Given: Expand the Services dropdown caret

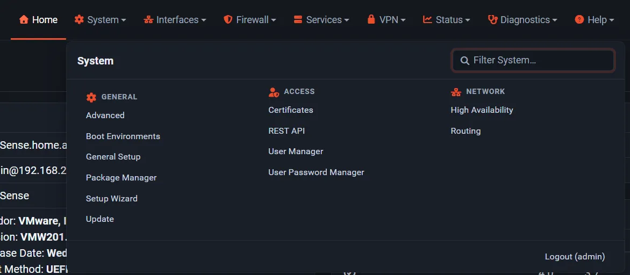Looking at the screenshot, I should point(346,20).
